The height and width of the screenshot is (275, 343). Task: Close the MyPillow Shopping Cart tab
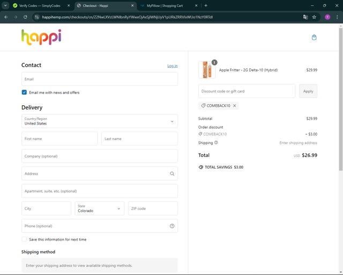coord(196,6)
